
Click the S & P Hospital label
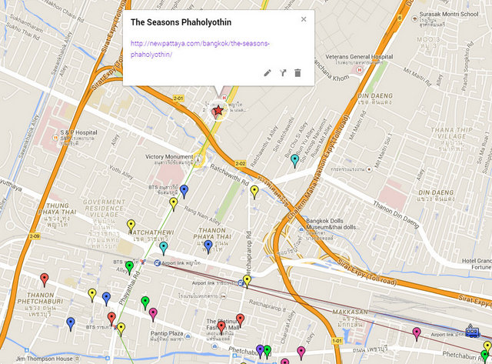78,132
